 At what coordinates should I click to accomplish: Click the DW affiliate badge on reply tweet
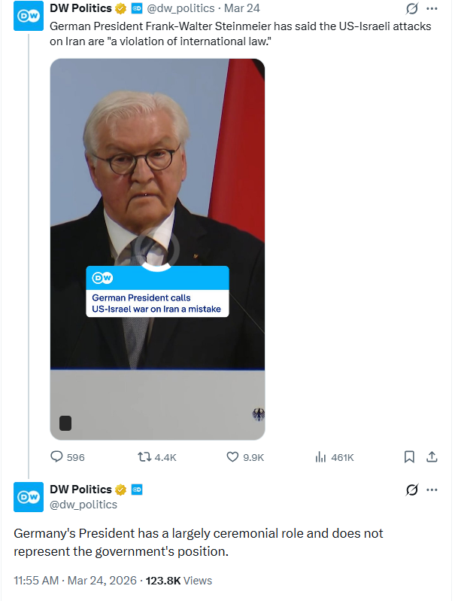(x=137, y=490)
